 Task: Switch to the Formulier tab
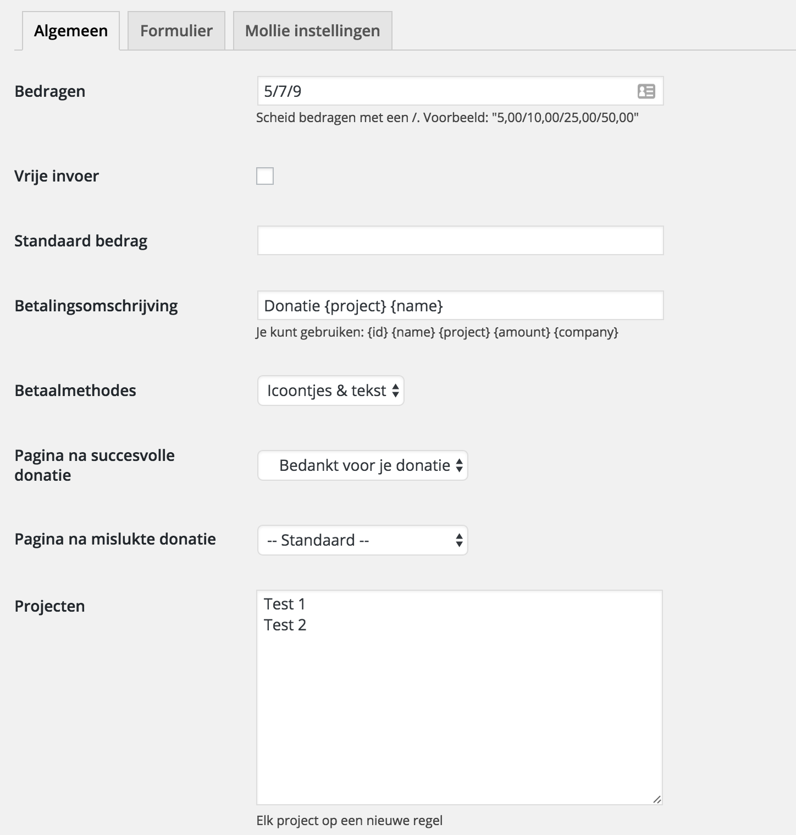(176, 31)
